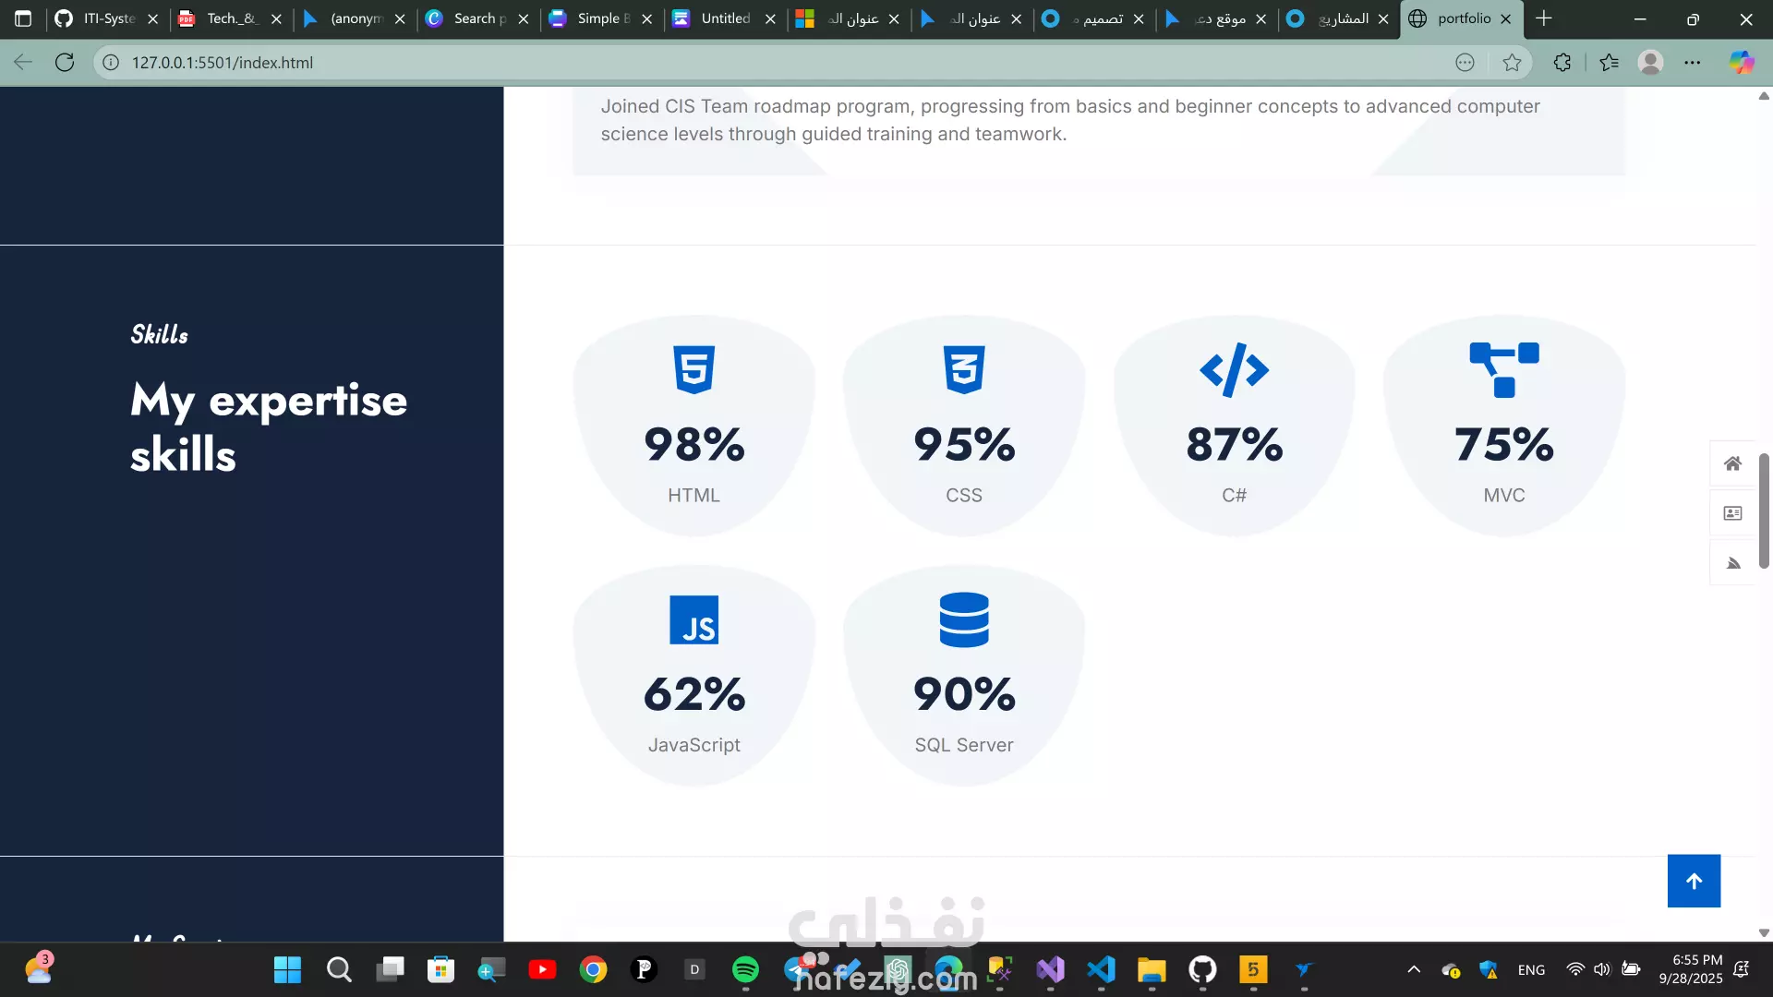Viewport: 1773px width, 997px height.
Task: Add this page to favorites with the star icon
Action: tap(1512, 62)
